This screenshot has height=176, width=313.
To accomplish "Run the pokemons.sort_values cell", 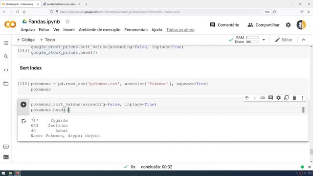I will coord(23,104).
